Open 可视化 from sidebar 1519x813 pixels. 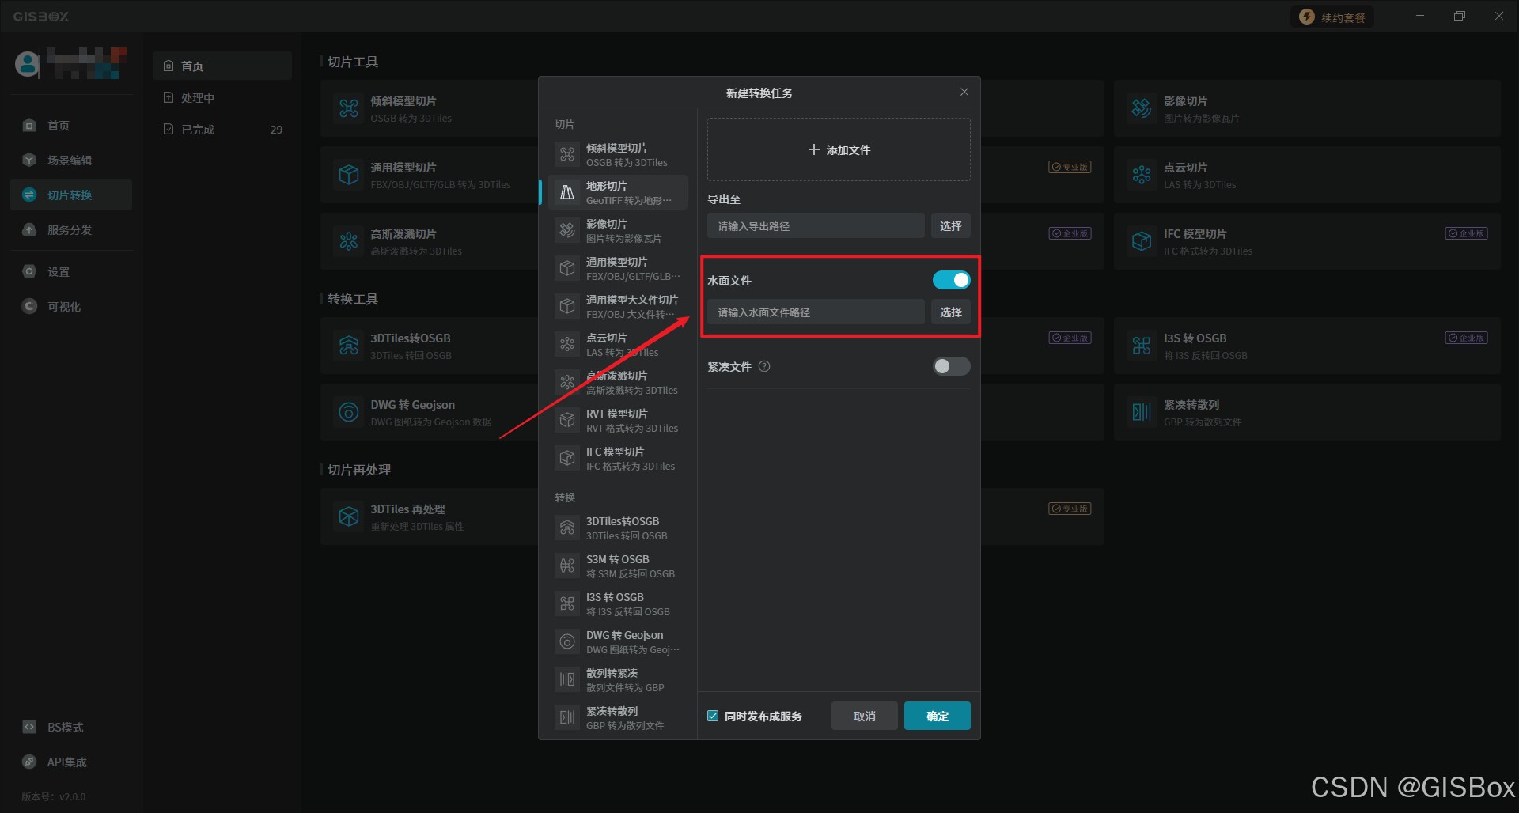(x=71, y=306)
